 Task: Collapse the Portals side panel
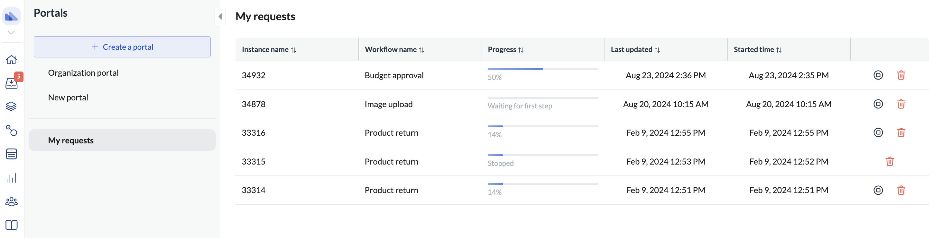coord(220,16)
